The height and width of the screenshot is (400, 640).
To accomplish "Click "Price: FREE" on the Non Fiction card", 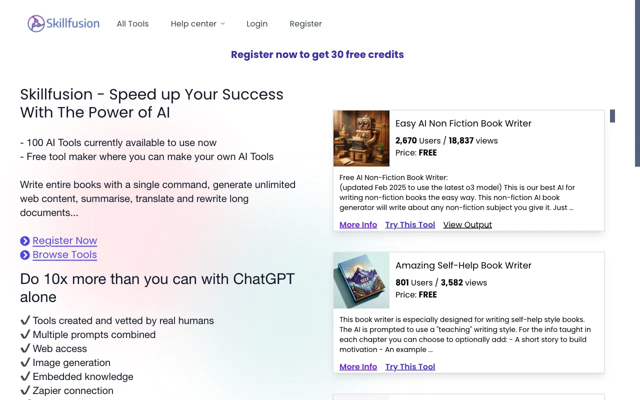I will 416,152.
